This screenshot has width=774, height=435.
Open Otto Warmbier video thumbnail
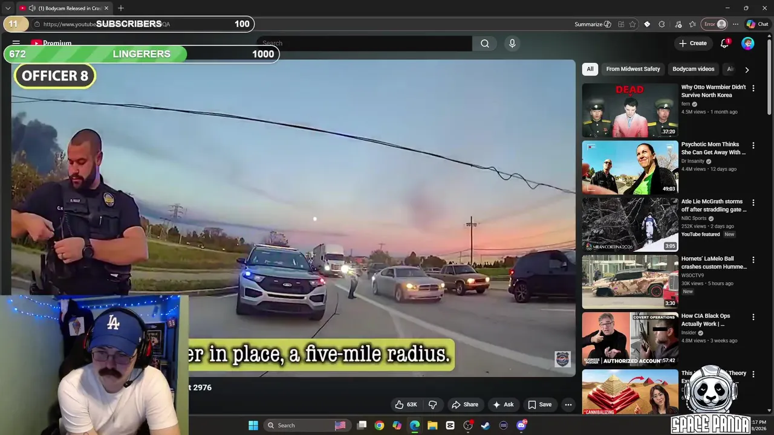[630, 111]
